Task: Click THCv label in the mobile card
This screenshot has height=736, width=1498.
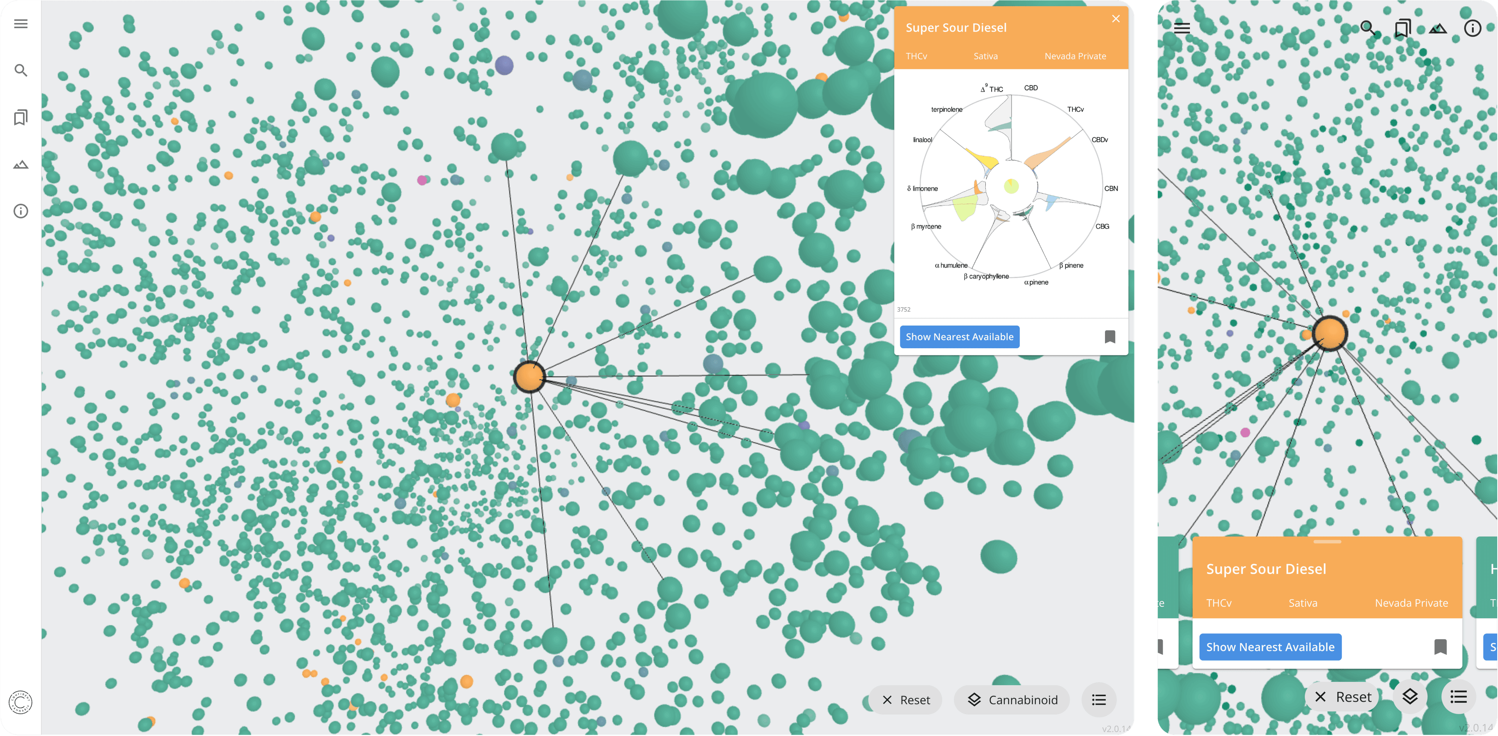Action: click(x=1218, y=603)
